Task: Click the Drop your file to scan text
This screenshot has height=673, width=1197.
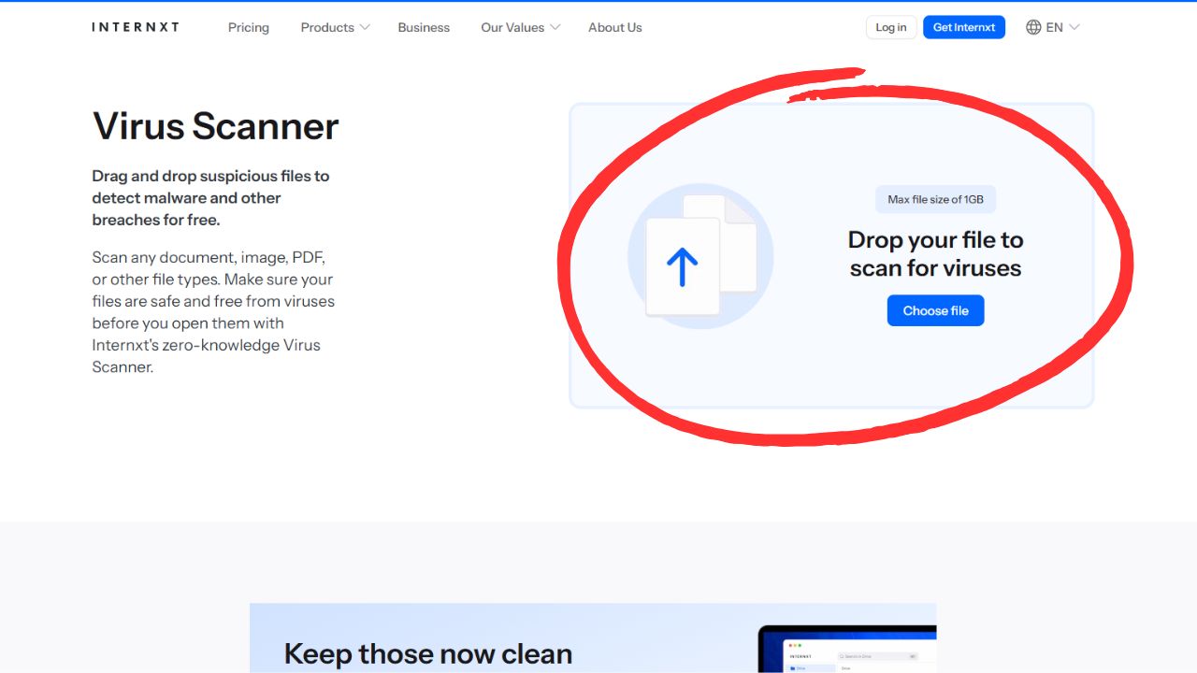Action: (x=935, y=253)
